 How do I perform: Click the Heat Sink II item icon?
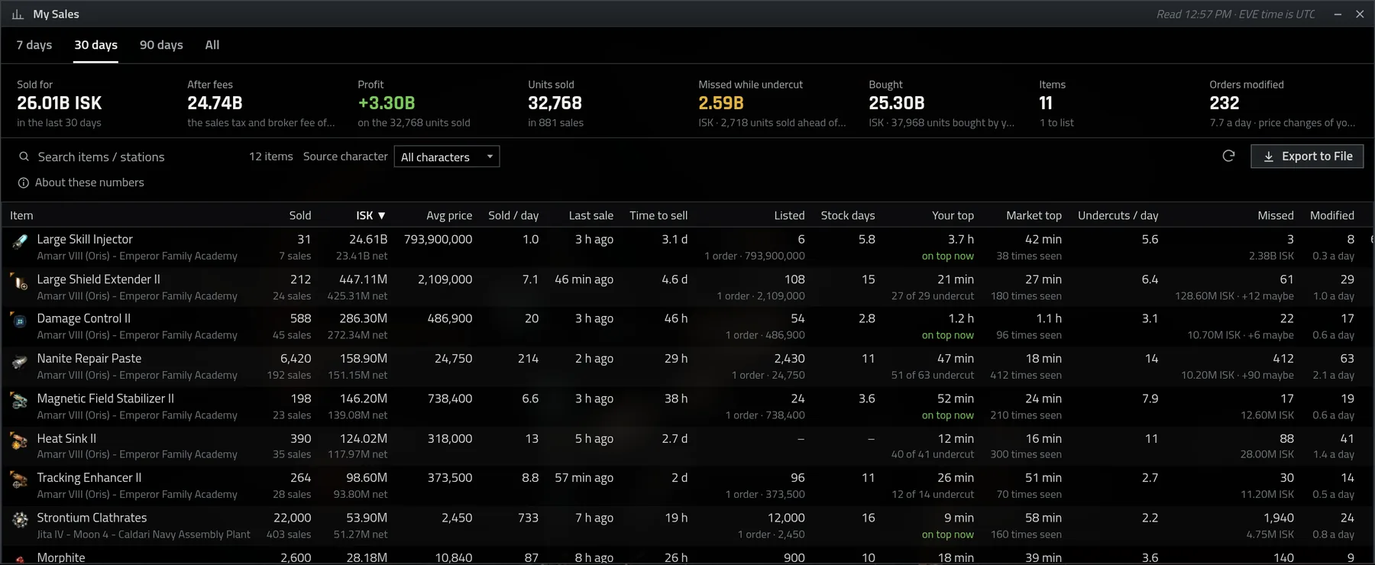point(20,441)
